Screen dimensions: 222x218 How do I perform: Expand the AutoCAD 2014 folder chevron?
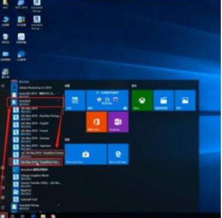(x=59, y=93)
